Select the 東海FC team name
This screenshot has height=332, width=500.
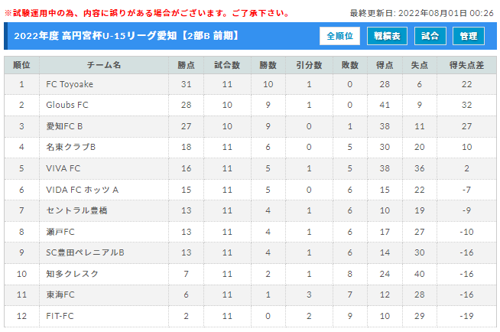pyautogui.click(x=60, y=295)
